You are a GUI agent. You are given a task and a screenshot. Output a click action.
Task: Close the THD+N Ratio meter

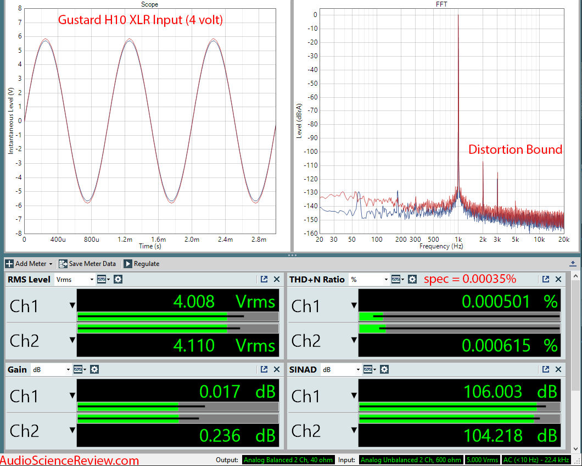[558, 279]
